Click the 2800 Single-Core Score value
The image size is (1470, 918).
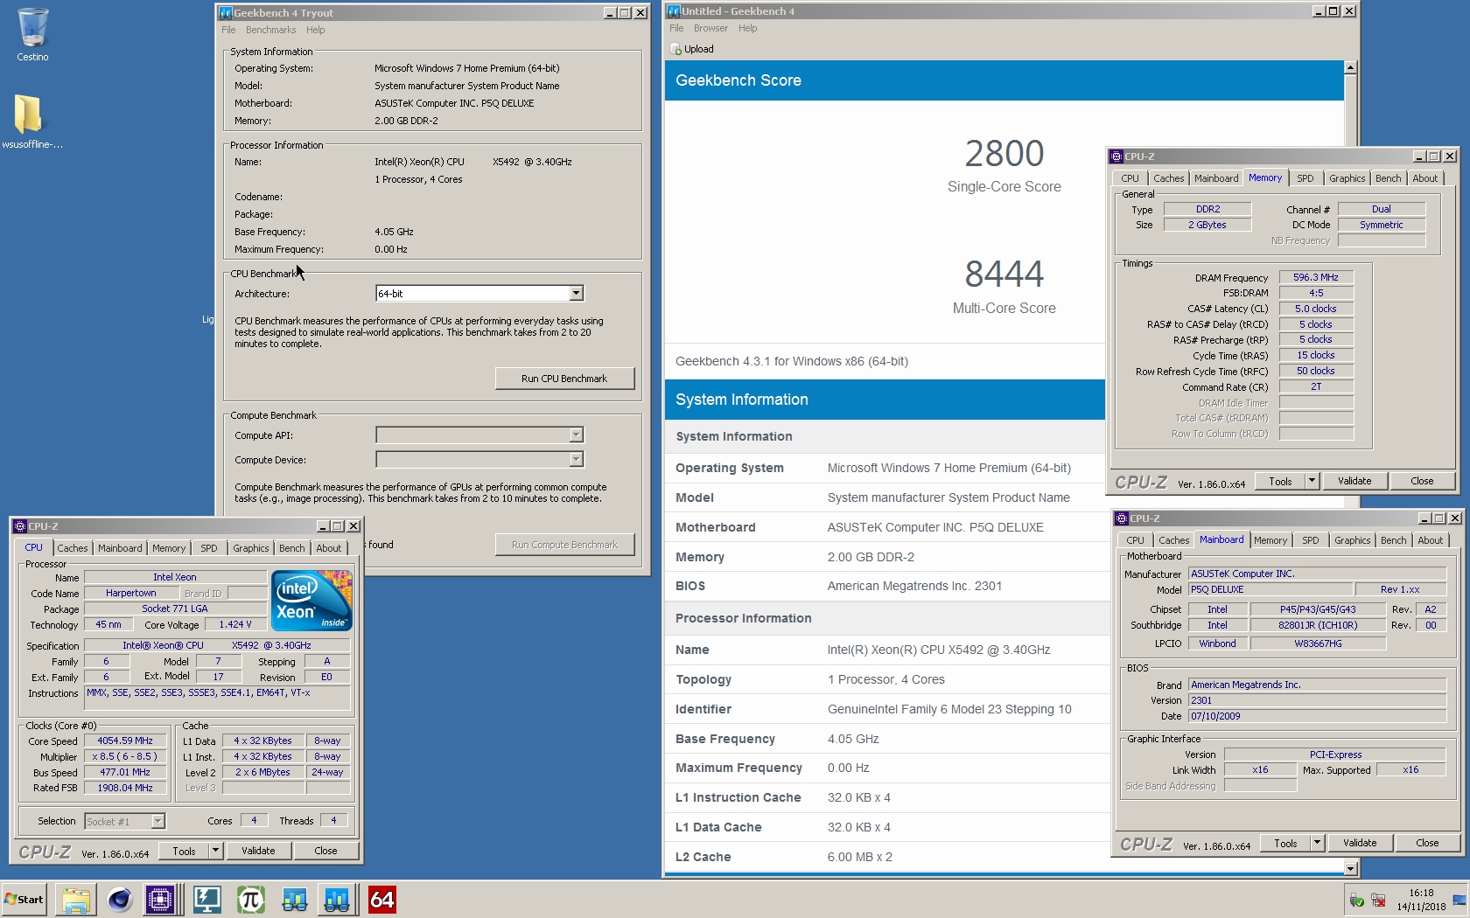coord(1004,154)
